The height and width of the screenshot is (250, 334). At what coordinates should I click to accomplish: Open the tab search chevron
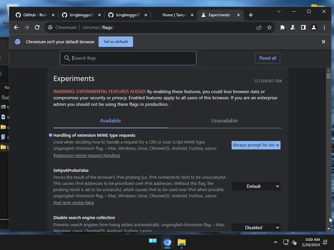pos(279,11)
